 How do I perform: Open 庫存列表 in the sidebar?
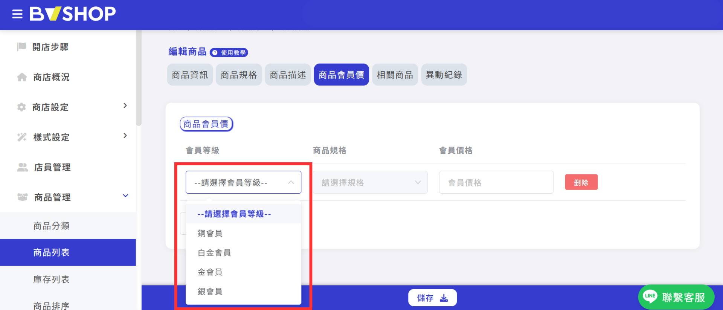[68, 279]
